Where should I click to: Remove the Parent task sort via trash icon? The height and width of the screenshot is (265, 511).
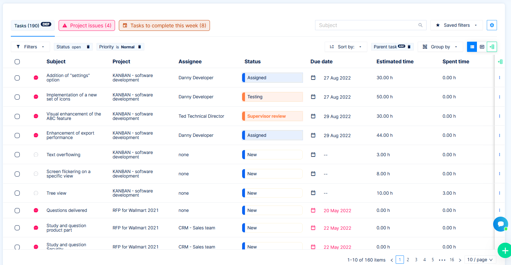[409, 47]
